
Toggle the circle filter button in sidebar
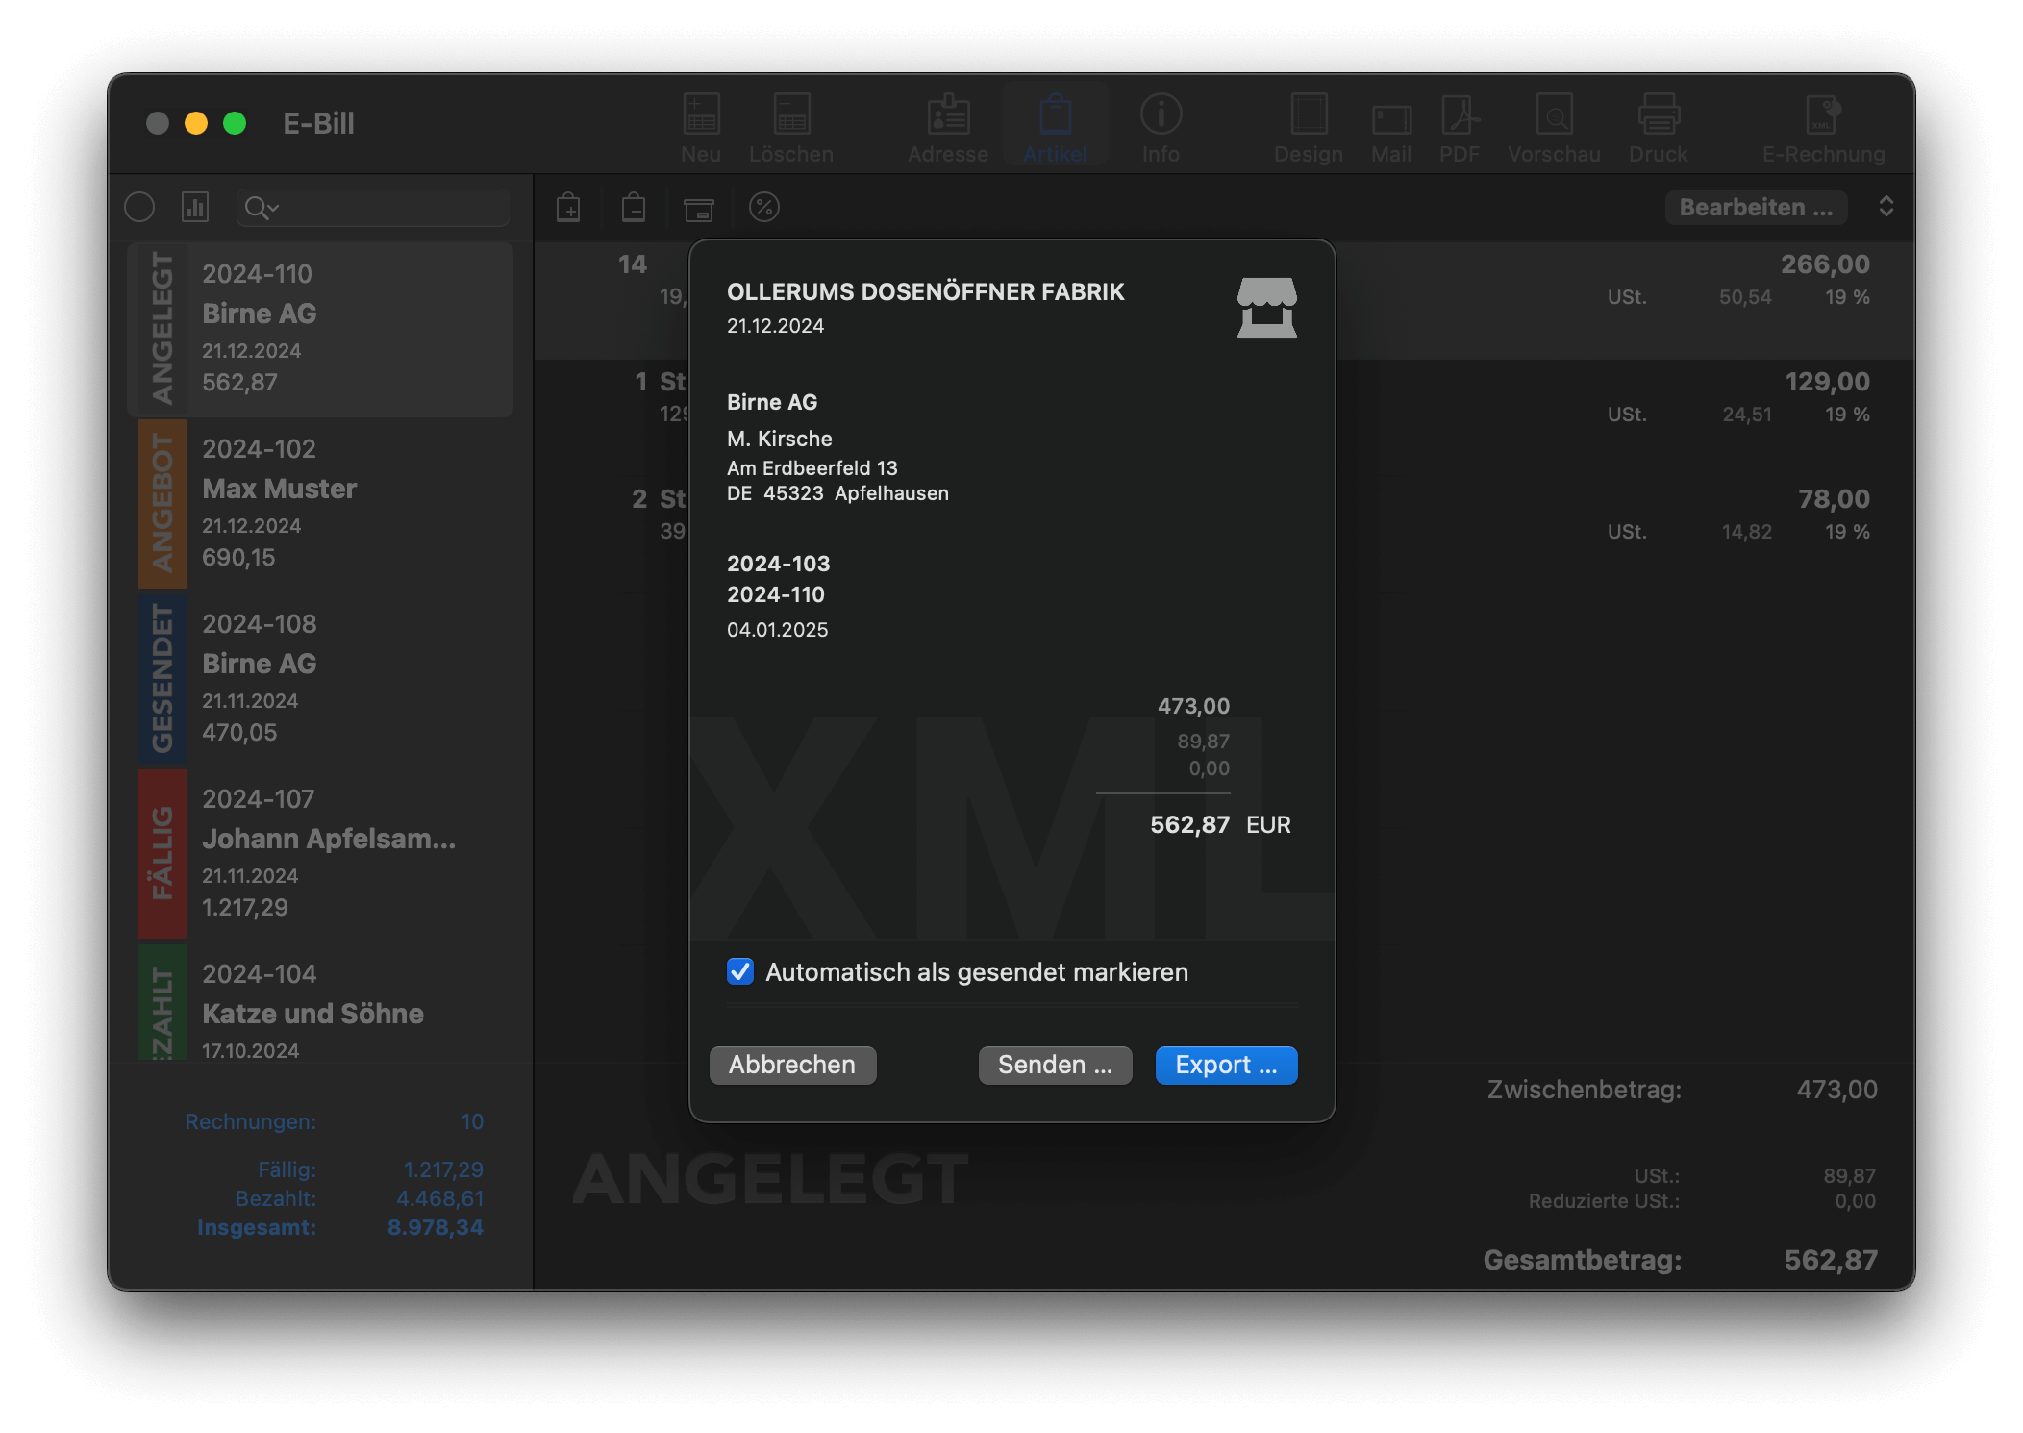[139, 207]
